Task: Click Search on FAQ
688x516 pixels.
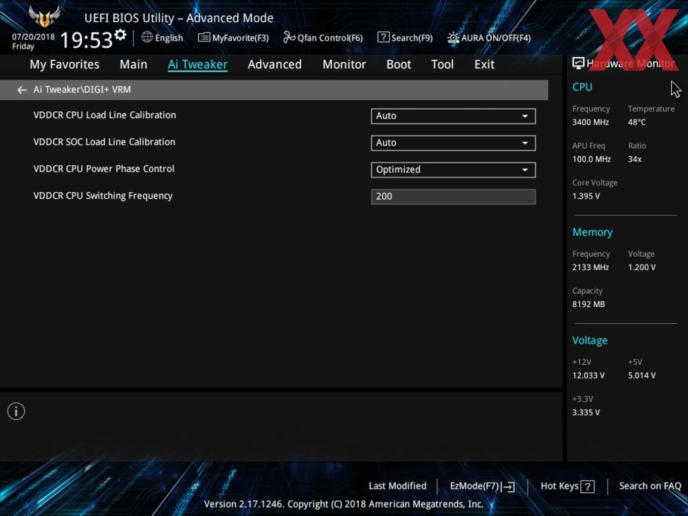Action: 650,486
